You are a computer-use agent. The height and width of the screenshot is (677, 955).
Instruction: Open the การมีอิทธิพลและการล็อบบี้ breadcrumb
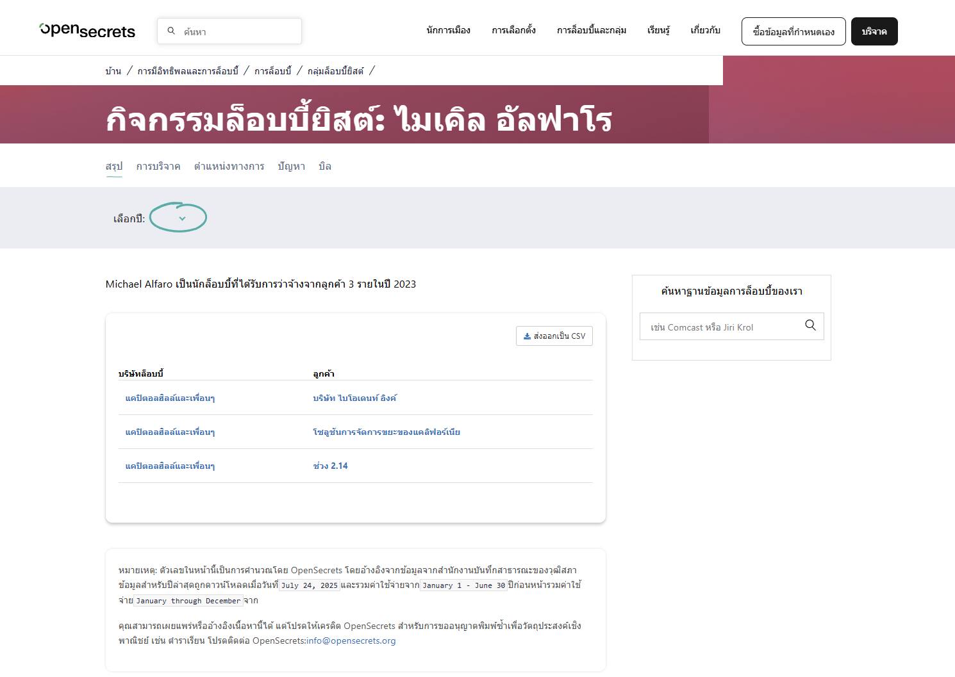pos(188,71)
